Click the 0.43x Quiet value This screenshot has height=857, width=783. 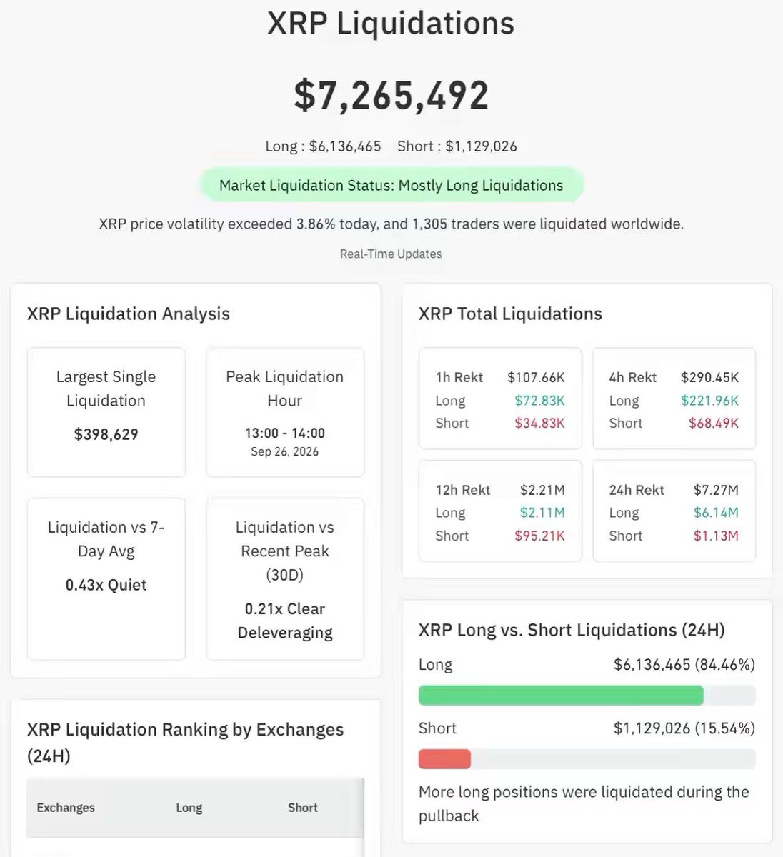coord(106,585)
